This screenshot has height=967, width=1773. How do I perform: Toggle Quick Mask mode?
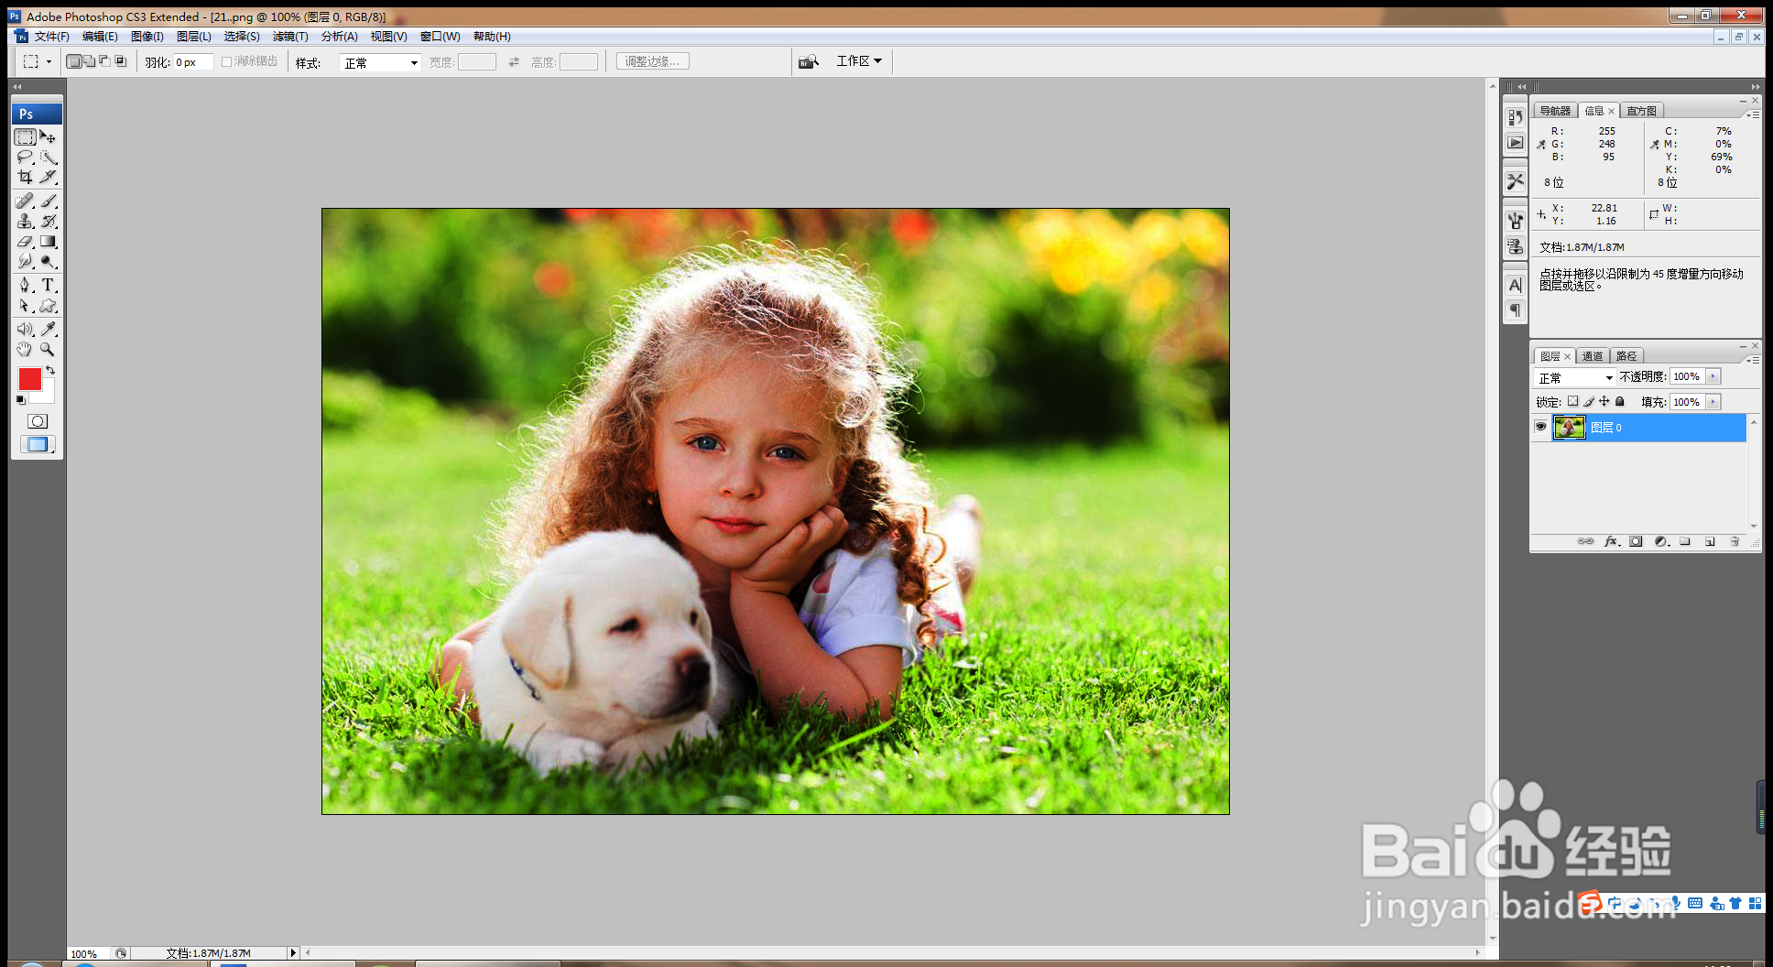pos(38,421)
